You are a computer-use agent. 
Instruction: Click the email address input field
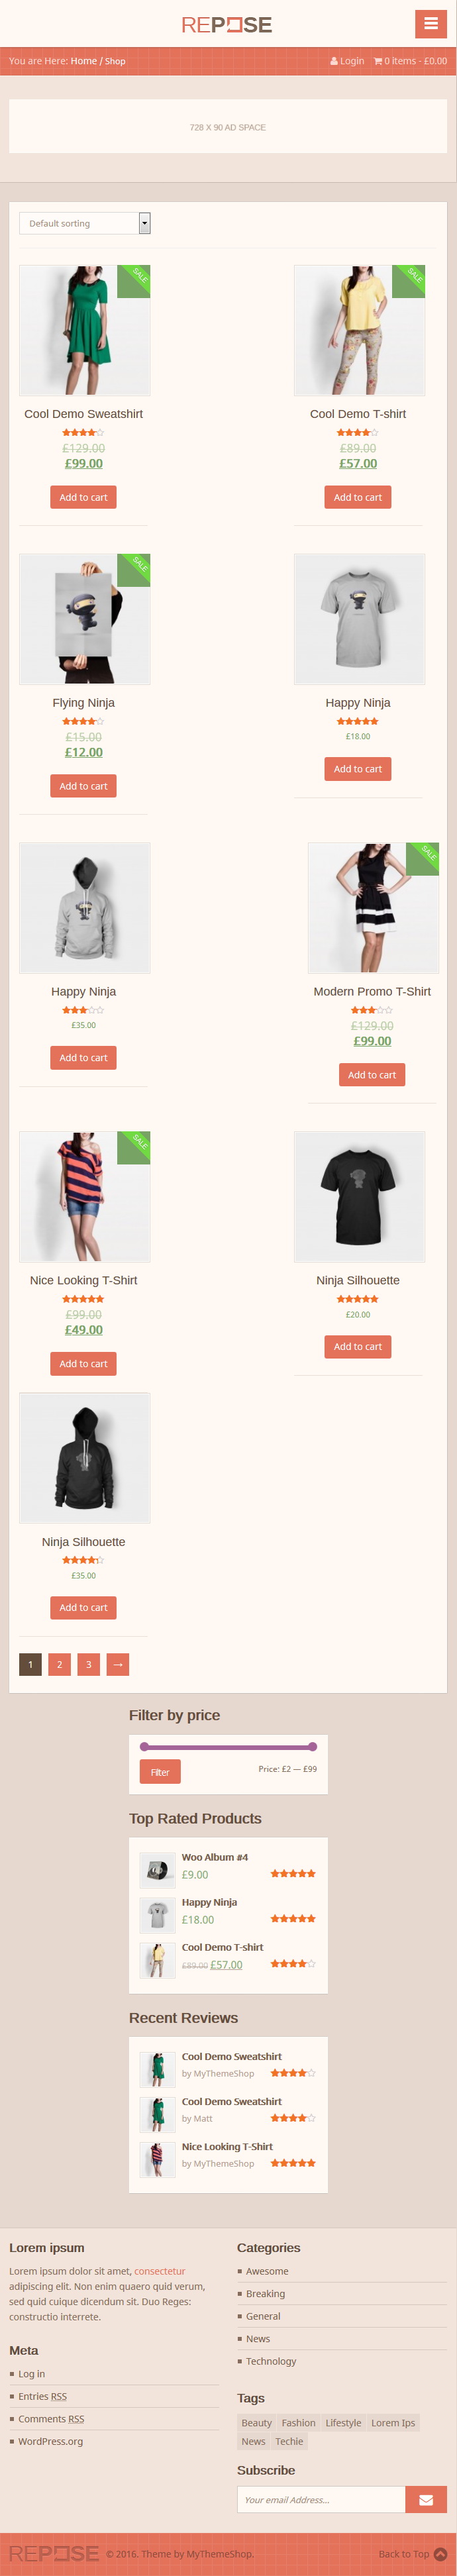(321, 2499)
